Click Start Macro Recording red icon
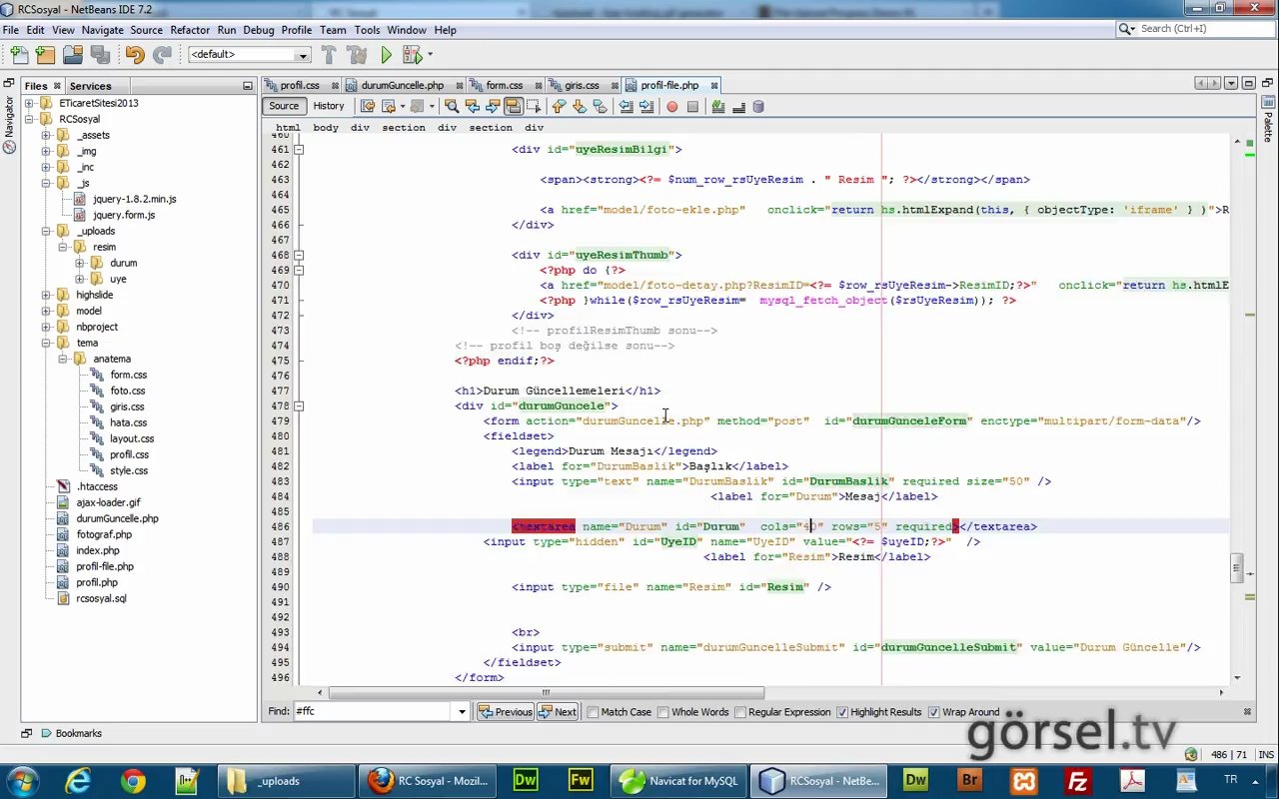This screenshot has height=799, width=1279. pos(671,106)
